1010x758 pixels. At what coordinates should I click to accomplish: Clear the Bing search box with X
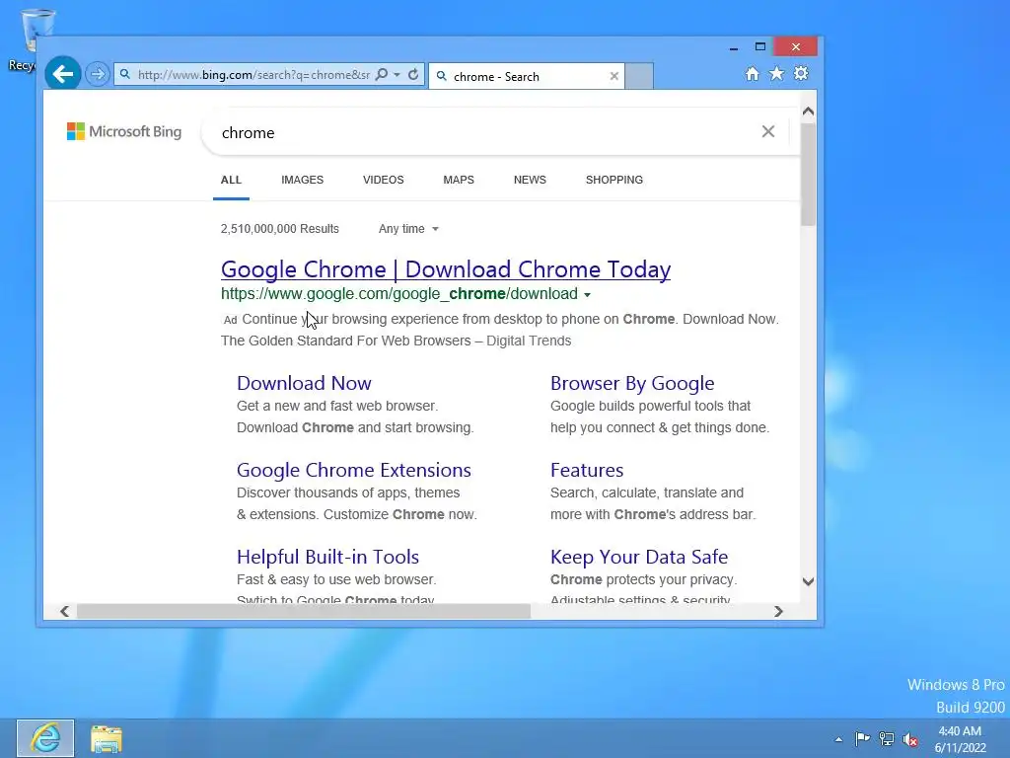(767, 131)
